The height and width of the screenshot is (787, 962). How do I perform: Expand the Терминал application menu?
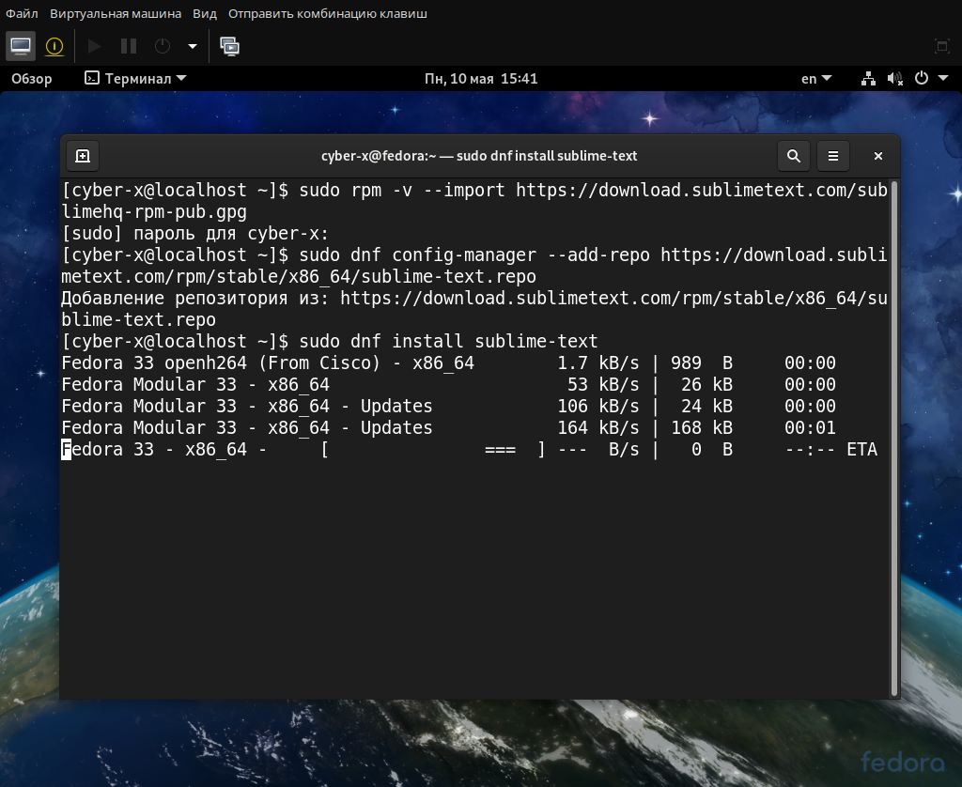coord(135,79)
